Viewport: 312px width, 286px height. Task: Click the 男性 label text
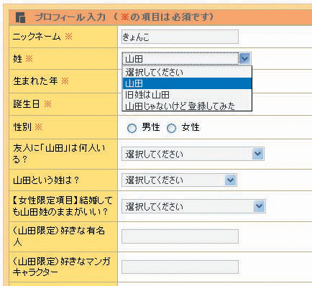[x=151, y=127]
